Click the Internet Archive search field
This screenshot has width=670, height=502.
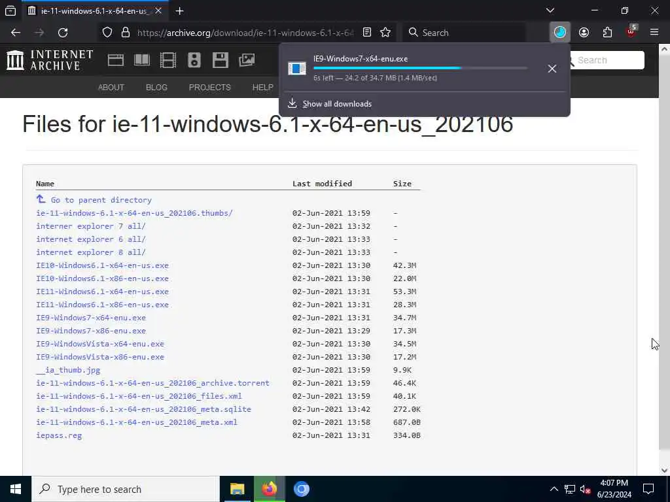608,60
